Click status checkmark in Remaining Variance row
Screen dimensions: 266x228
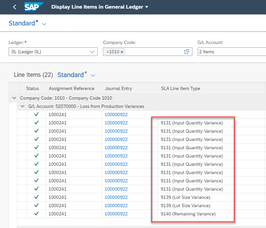point(36,213)
